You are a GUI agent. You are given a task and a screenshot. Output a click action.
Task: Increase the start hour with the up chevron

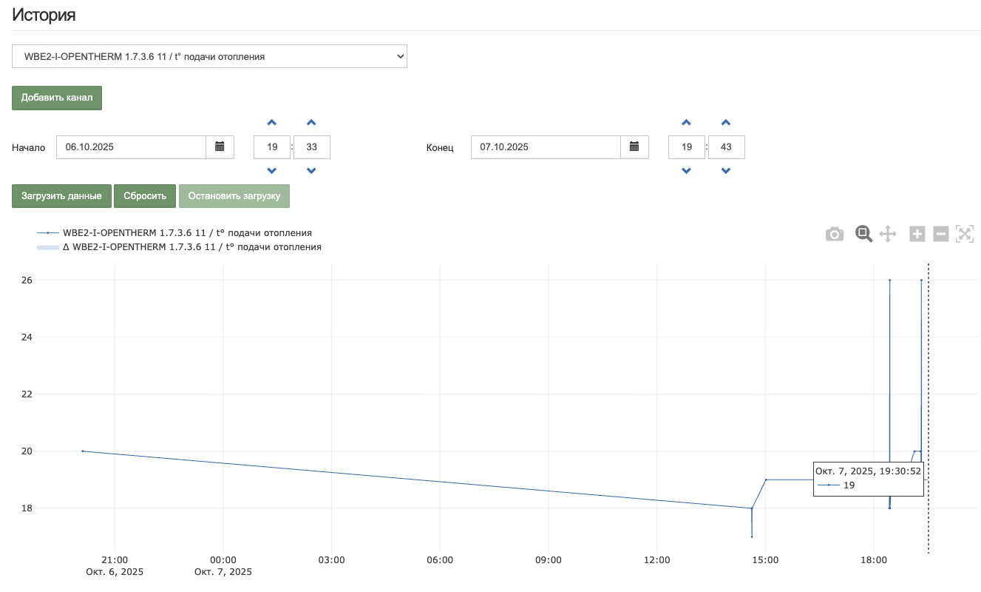272,123
